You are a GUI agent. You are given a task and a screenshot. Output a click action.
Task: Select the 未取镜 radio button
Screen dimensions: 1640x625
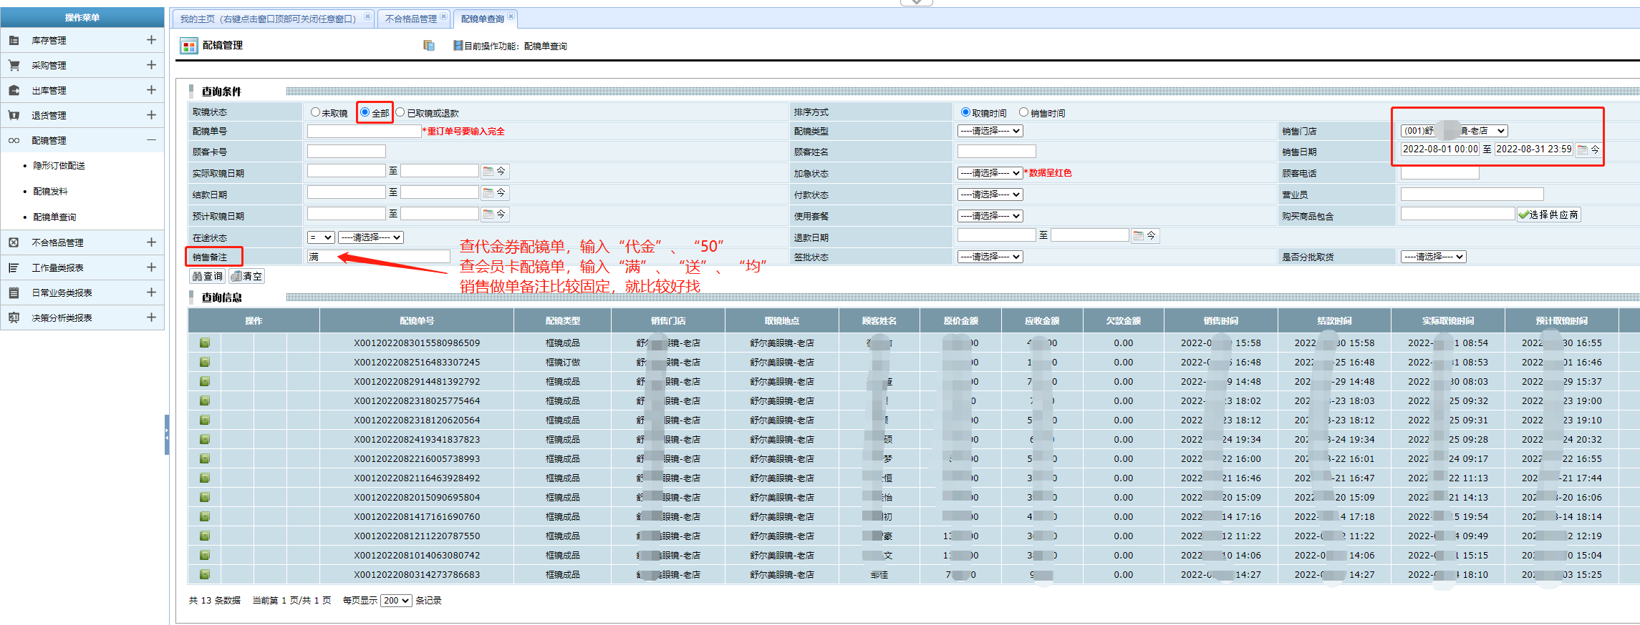tap(315, 112)
